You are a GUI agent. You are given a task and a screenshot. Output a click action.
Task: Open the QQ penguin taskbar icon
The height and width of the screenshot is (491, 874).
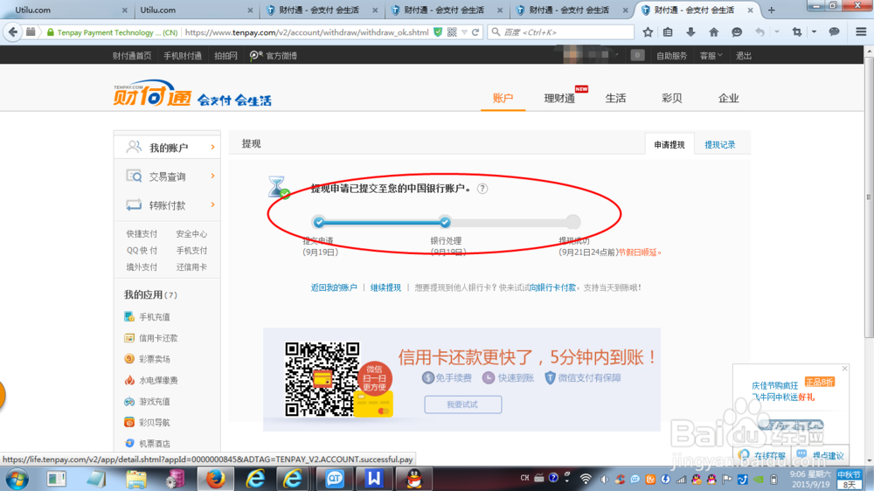414,480
